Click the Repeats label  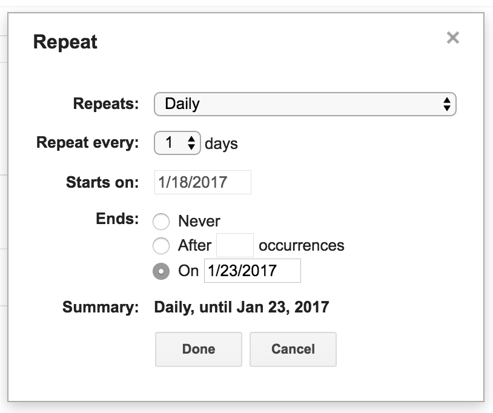[x=106, y=104]
